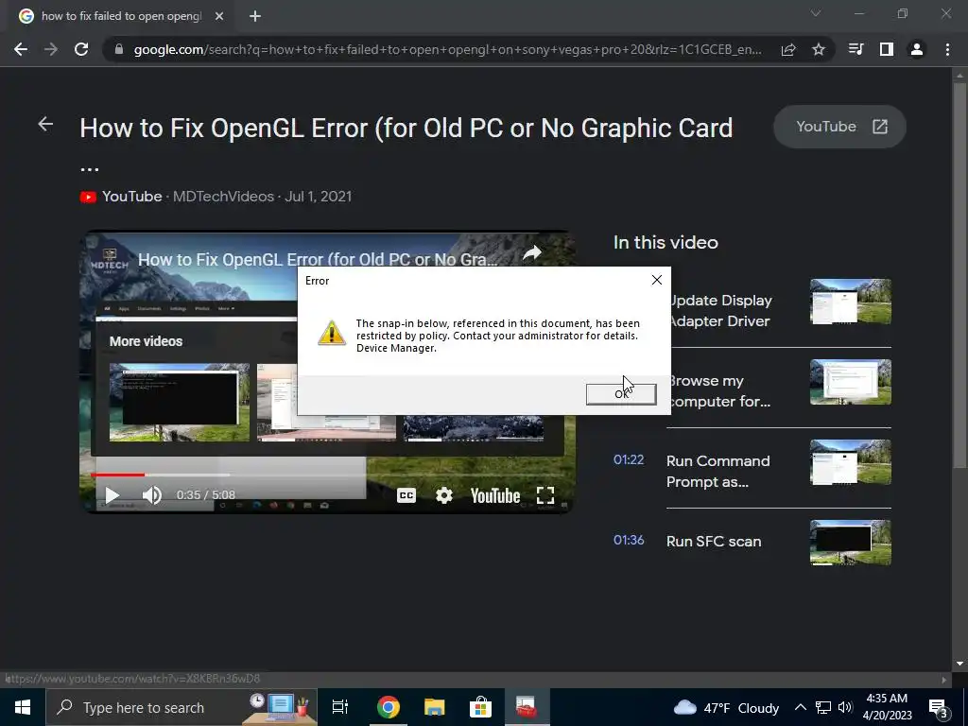Open a new browser tab
Image resolution: width=968 pixels, height=726 pixels.
255,17
